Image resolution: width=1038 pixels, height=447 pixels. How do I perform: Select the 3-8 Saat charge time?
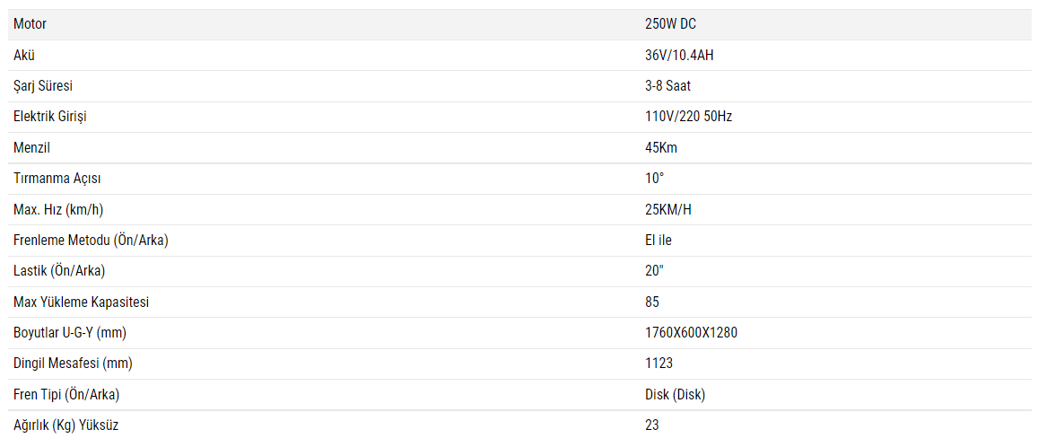(x=667, y=86)
